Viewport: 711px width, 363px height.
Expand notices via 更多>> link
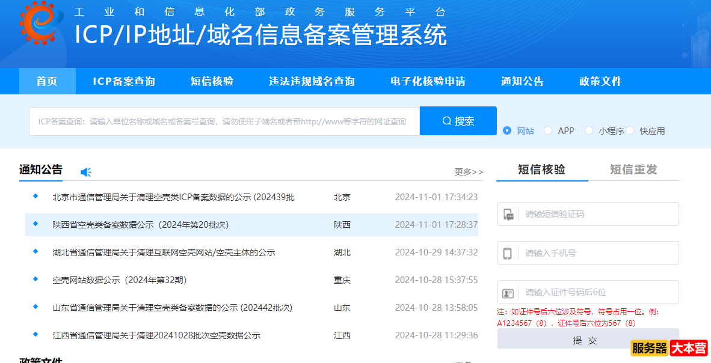469,172
